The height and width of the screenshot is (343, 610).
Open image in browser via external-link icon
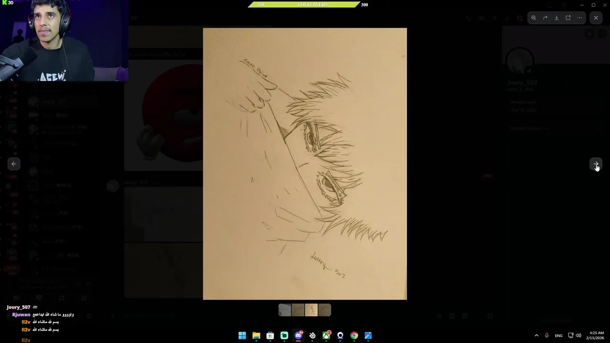[x=568, y=18]
